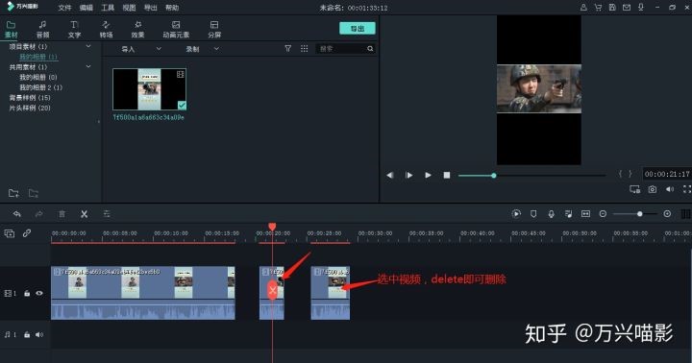Toggle the media grid view icon
Screen dimensions: 692x363
[x=304, y=49]
